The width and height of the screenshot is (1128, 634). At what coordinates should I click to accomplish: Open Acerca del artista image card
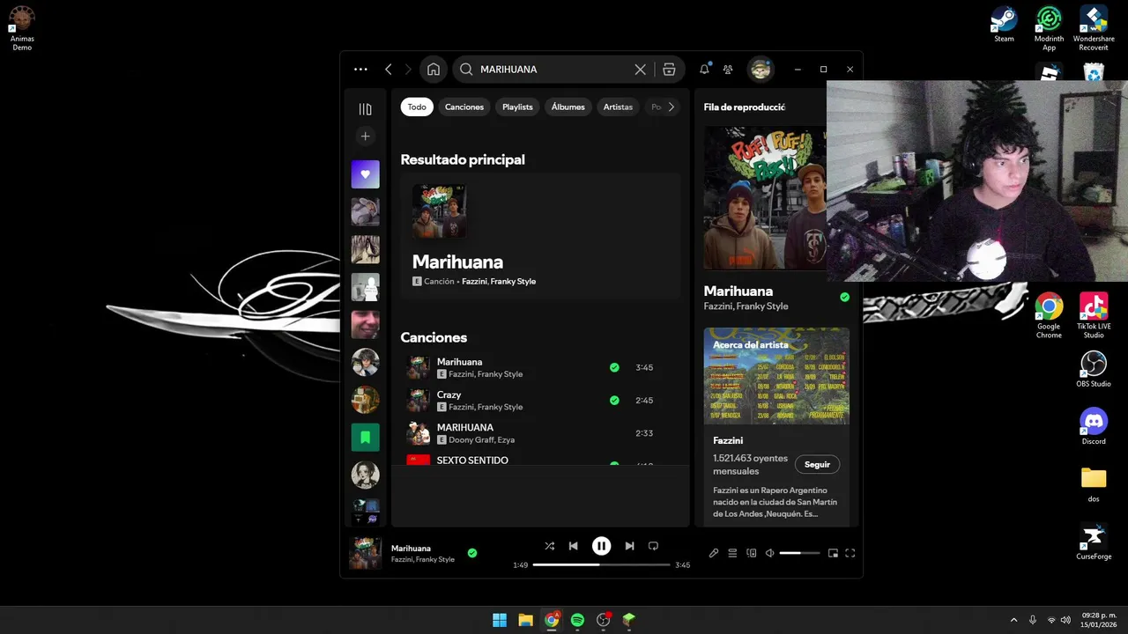pyautogui.click(x=776, y=376)
